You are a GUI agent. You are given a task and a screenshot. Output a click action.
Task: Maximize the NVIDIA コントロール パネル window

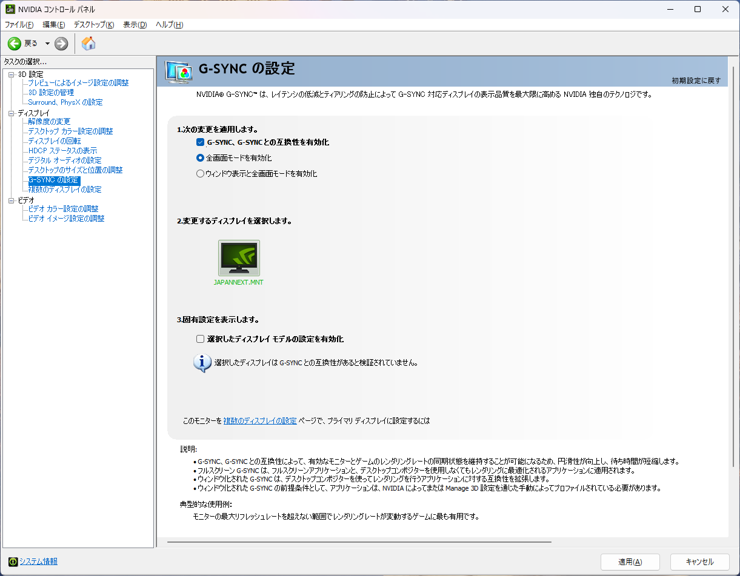(x=698, y=9)
